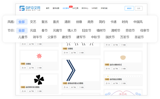Open the black four-leaf clover thumbnail
Viewport: 160px width, 99px height.
(39, 80)
